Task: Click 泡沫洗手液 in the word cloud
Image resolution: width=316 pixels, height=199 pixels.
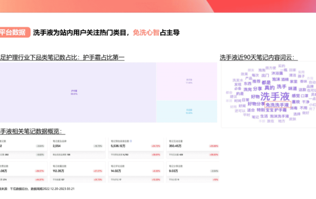Action: 279,116
